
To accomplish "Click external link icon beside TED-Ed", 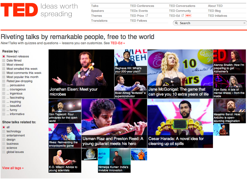I will pyautogui.click(x=183, y=15).
